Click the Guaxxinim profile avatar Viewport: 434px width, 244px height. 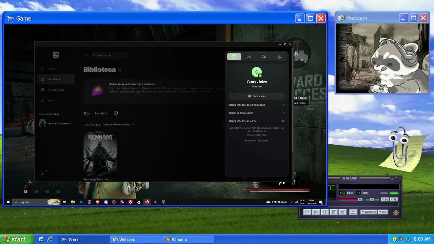(257, 72)
